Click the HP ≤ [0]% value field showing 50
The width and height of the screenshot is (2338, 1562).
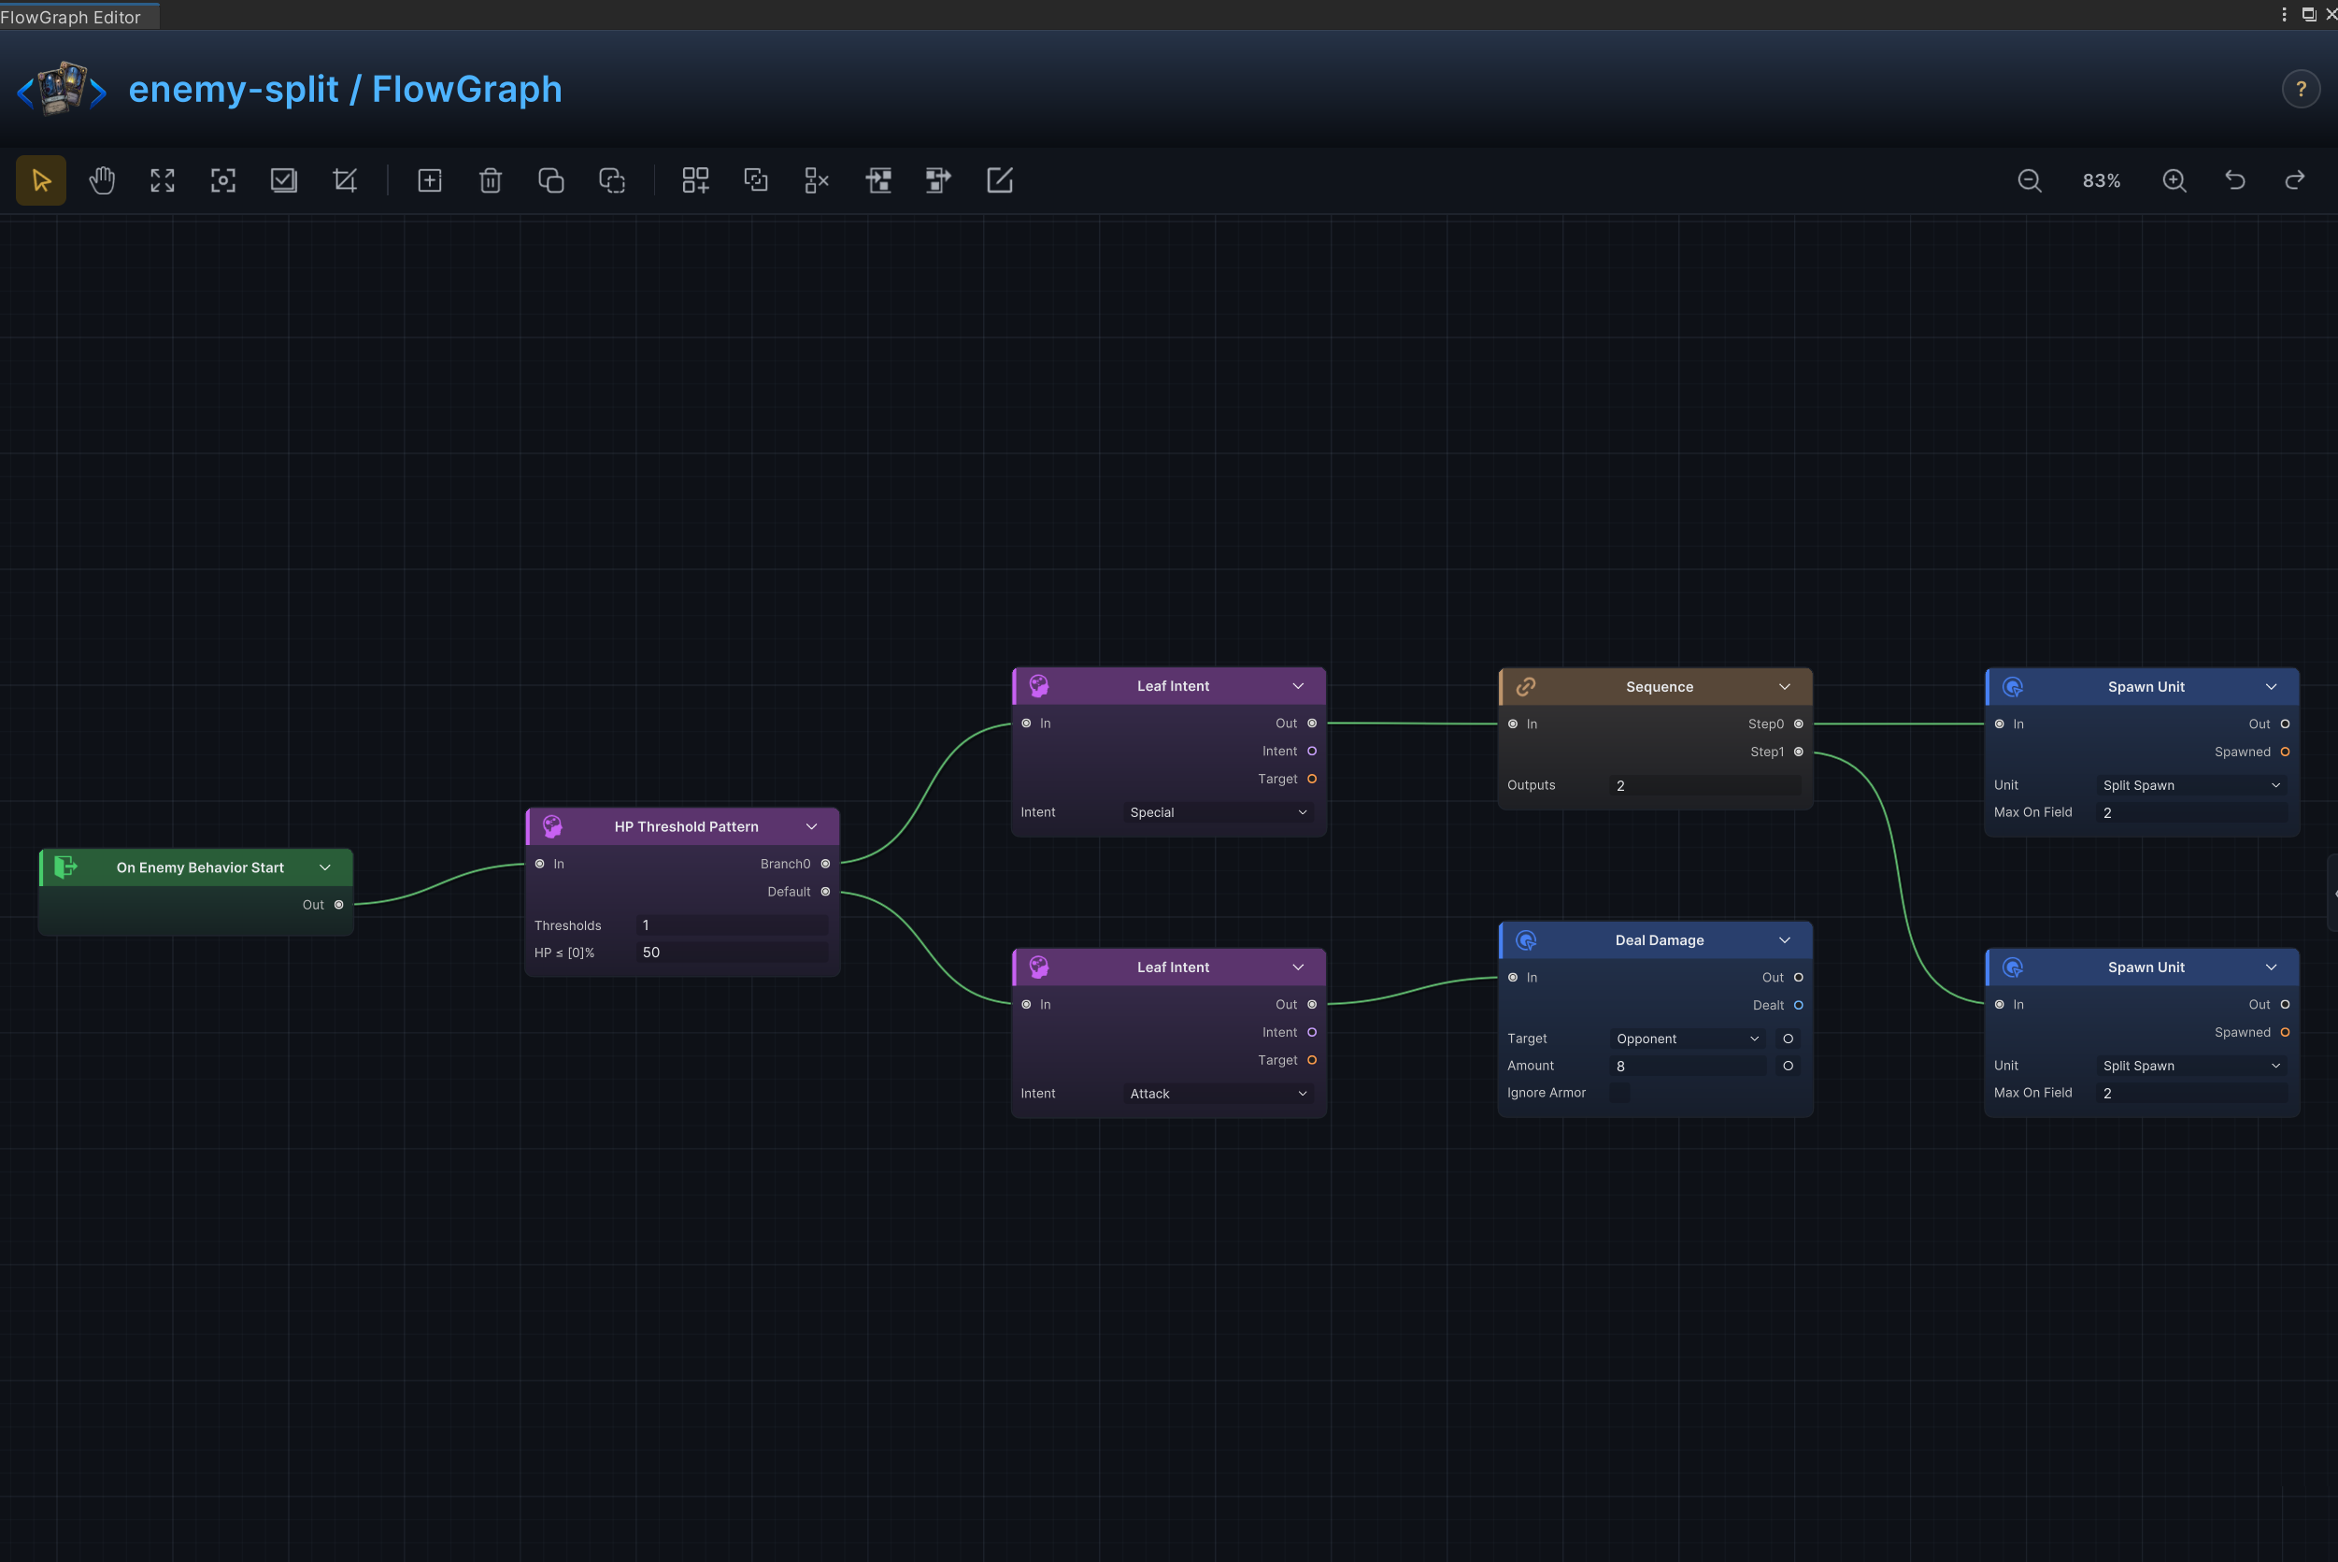[732, 953]
